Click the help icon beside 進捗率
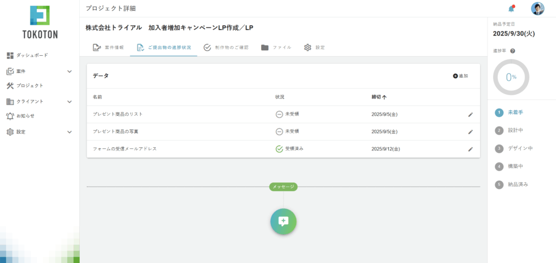This screenshot has height=263, width=556. (x=513, y=51)
